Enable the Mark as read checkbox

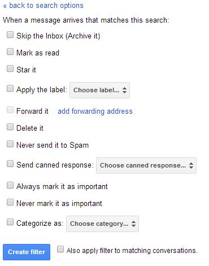coord(10,52)
